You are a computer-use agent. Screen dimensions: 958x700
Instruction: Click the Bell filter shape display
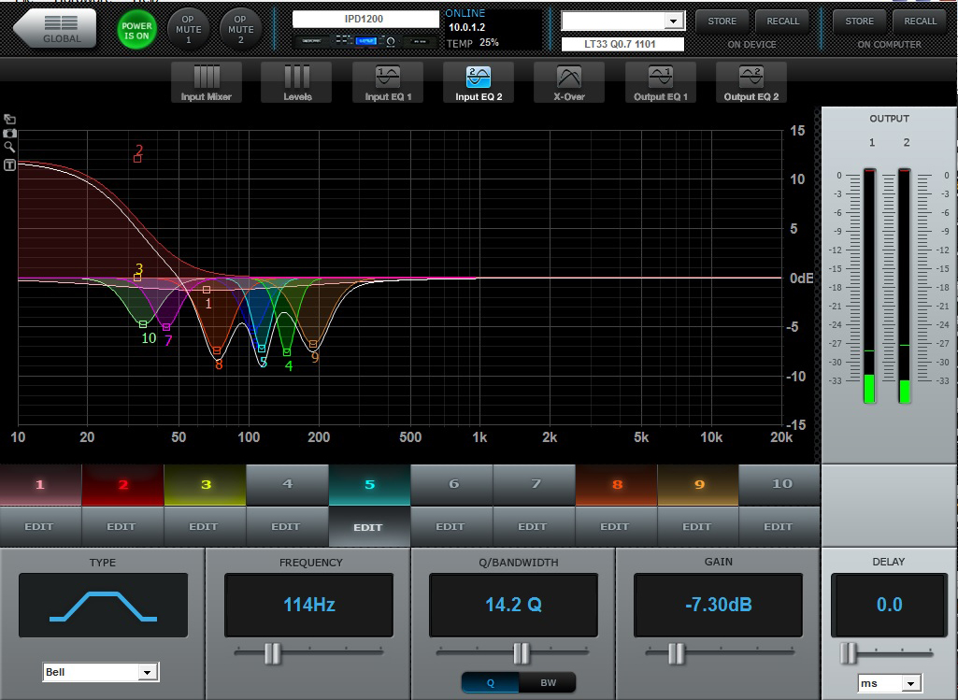[x=103, y=606]
